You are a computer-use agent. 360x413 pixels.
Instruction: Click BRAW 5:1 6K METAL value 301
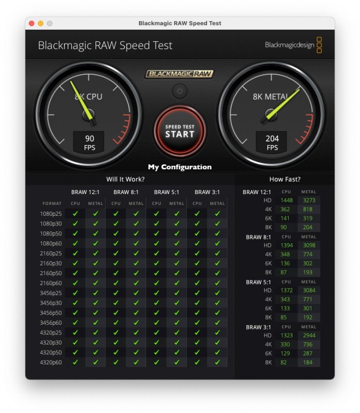point(307,308)
